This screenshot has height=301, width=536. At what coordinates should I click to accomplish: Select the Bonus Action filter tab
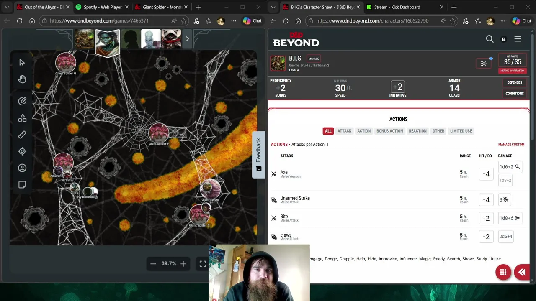click(390, 131)
